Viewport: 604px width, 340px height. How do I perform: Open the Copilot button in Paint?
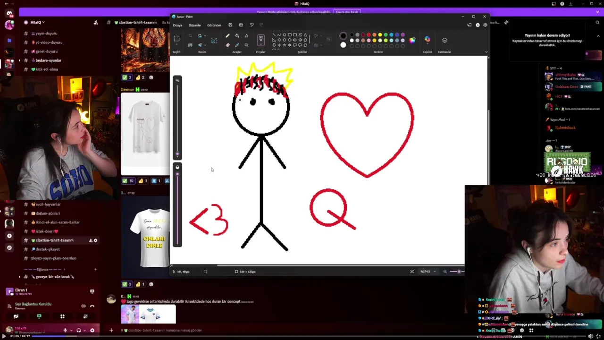click(x=428, y=40)
